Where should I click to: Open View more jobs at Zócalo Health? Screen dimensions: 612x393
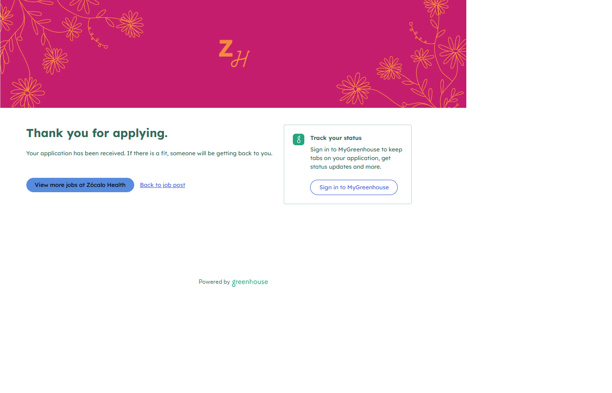pos(80,185)
